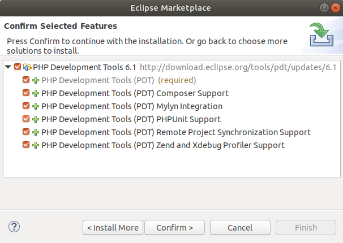Screen dimensions: 343x243
Task: Cancel the Eclipse Marketplace dialog
Action: pyautogui.click(x=240, y=228)
